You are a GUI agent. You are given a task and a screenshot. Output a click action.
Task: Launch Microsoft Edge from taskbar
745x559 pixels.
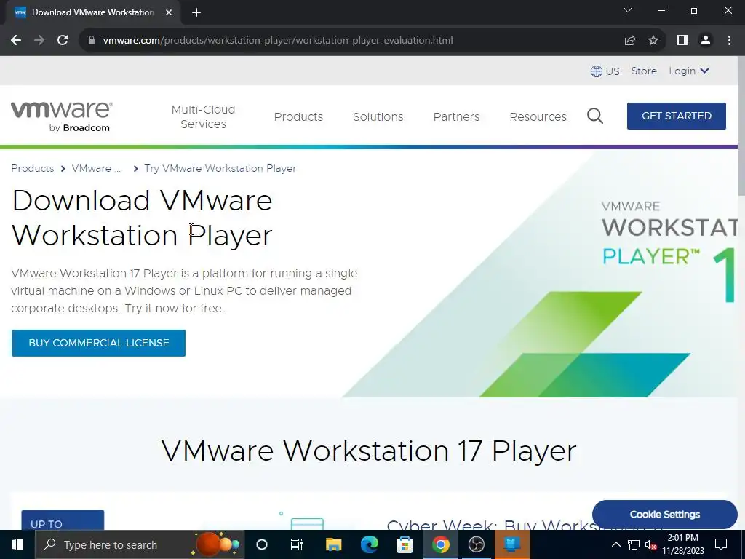click(x=369, y=544)
